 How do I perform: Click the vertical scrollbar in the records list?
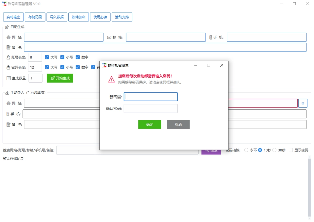tap(309, 188)
